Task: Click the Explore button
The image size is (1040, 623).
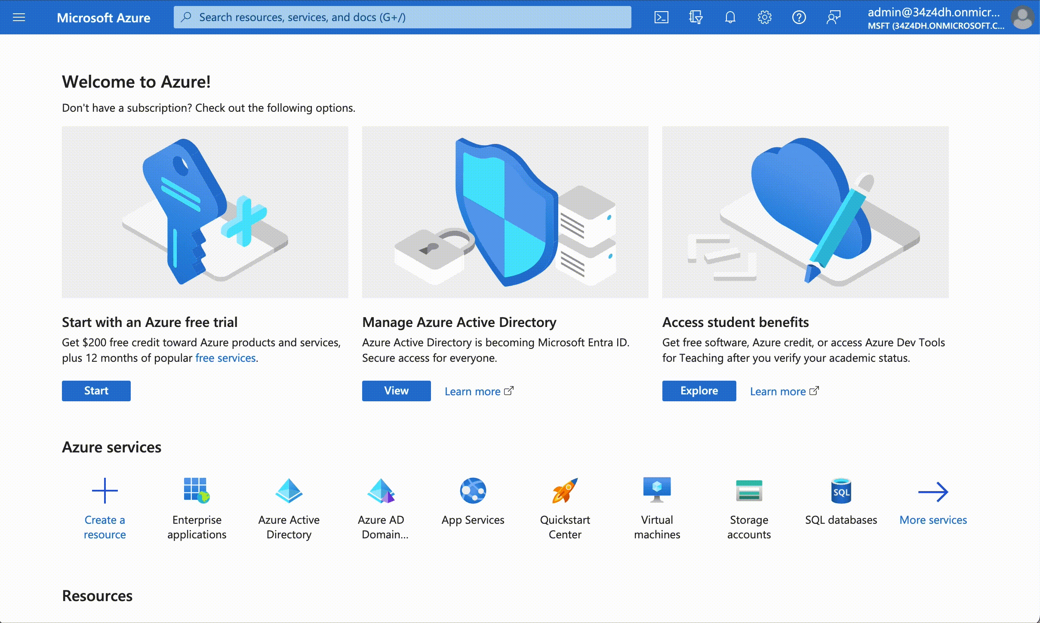Action: tap(699, 391)
